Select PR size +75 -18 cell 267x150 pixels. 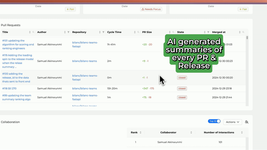(147, 97)
